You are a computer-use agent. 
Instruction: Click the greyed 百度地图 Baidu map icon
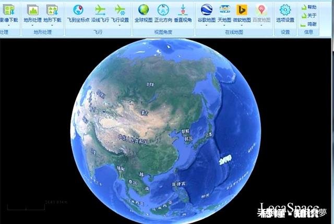(261, 13)
